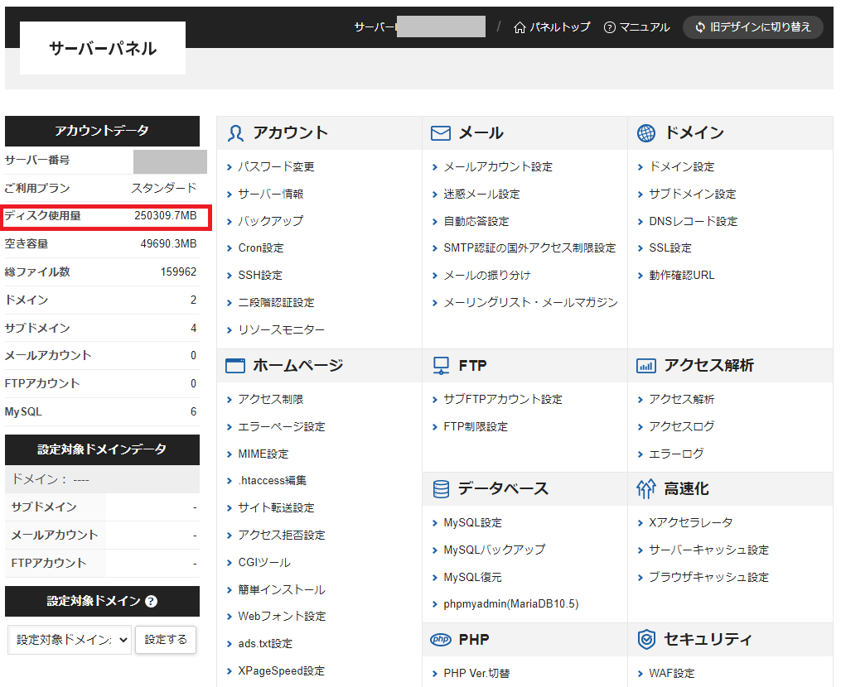The height and width of the screenshot is (687, 841).
Task: Open FTP制限設定 link
Action: 476,426
